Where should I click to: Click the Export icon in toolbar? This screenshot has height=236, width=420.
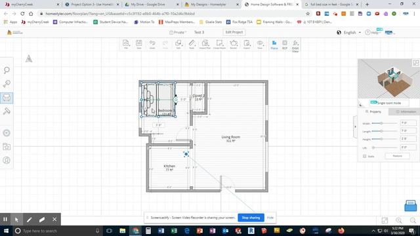pos(247,44)
